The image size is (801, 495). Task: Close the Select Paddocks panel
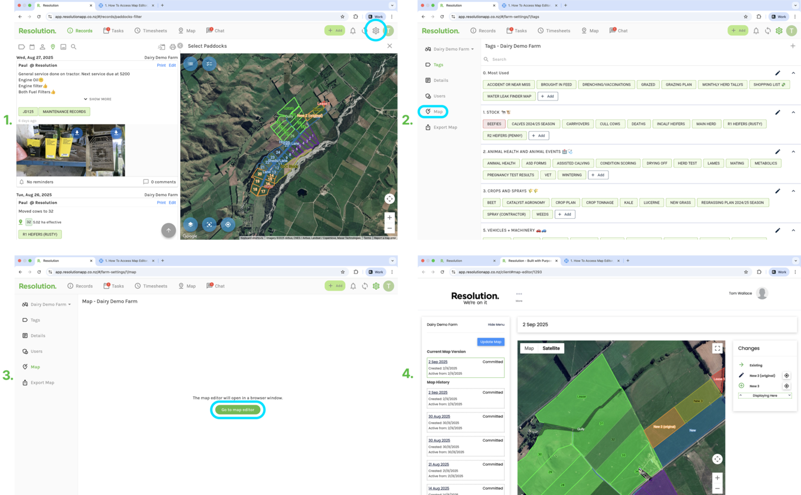pos(389,46)
